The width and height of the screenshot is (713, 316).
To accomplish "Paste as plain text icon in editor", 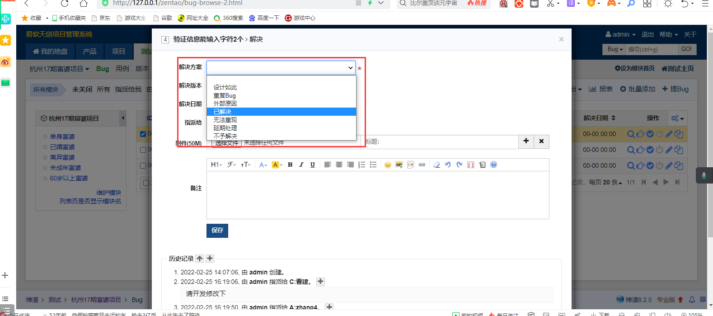I will click(x=482, y=165).
